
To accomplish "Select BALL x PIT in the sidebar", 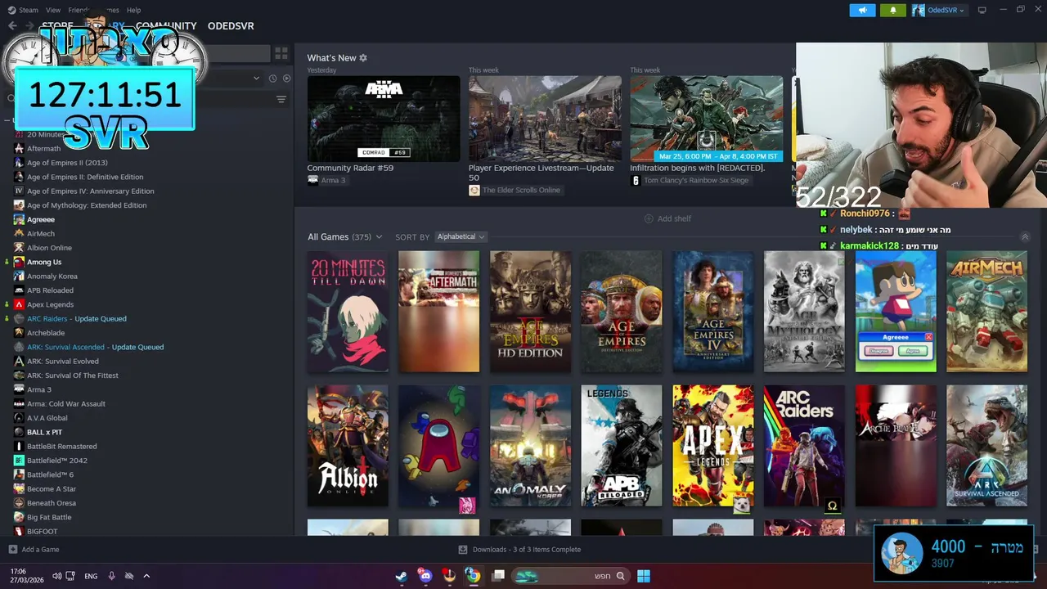I will click(44, 432).
